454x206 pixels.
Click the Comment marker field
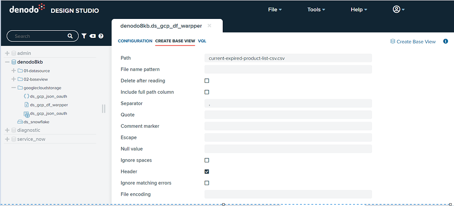pos(288,126)
